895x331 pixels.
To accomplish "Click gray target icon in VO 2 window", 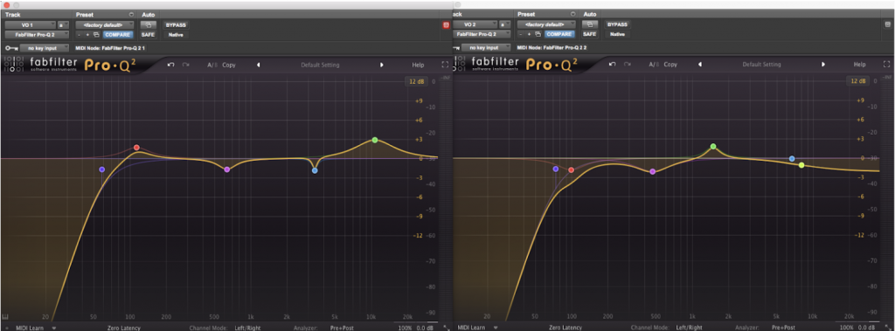I will [888, 24].
